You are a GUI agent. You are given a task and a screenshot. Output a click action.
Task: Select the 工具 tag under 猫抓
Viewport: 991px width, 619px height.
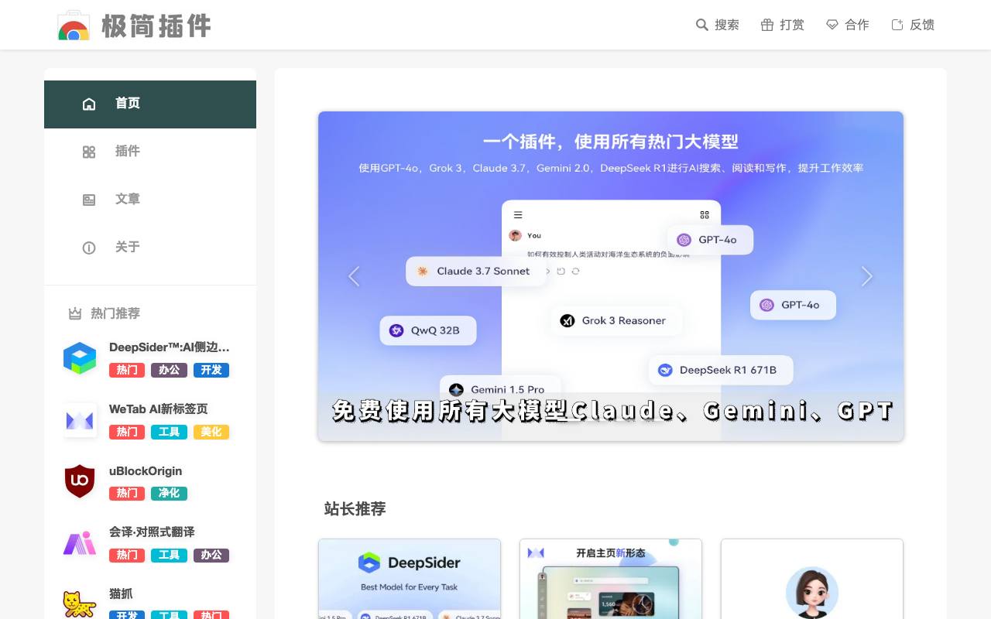pos(169,615)
